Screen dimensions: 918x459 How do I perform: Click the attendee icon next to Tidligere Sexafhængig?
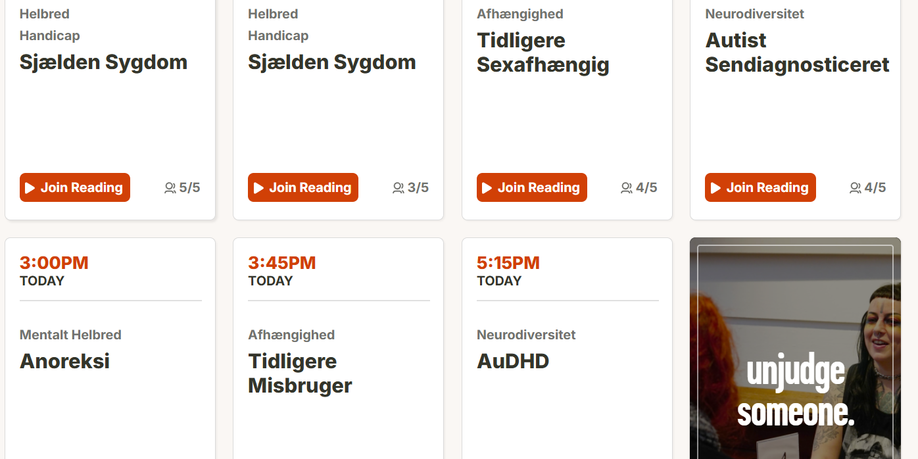point(626,187)
